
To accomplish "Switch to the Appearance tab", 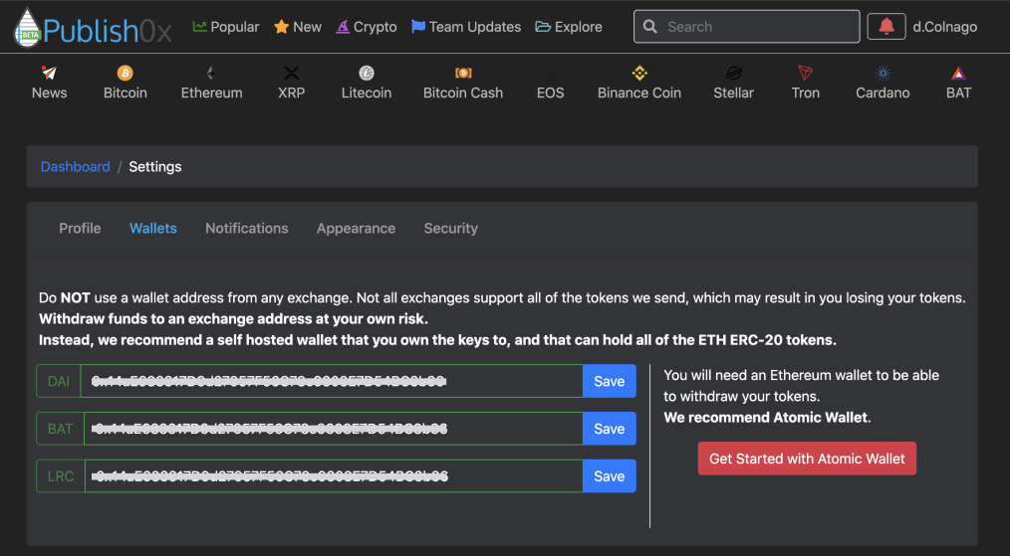I will [x=357, y=229].
